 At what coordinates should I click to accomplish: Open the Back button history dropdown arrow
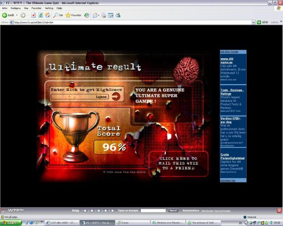[x=17, y=15]
